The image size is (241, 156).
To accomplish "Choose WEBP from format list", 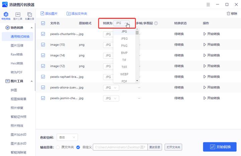I will pyautogui.click(x=124, y=74).
